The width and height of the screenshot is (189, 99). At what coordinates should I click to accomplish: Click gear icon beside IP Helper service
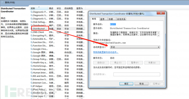(31, 86)
